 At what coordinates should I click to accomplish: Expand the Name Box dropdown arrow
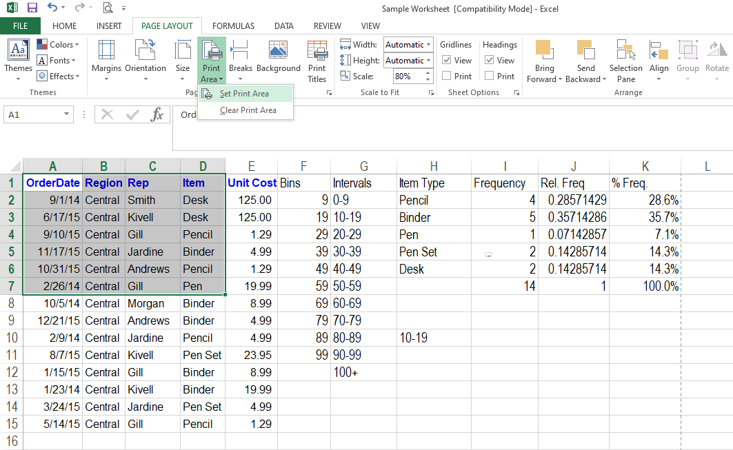point(67,115)
